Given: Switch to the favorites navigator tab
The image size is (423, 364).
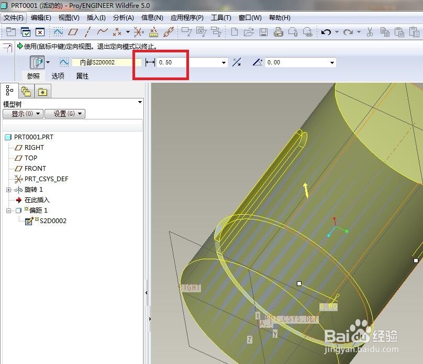Looking at the screenshot, I should [x=42, y=92].
